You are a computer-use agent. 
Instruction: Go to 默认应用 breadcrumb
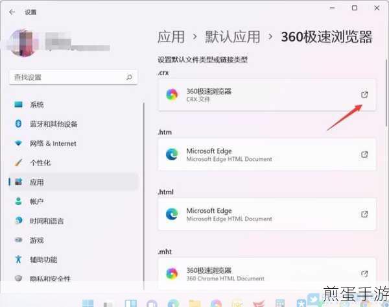pos(233,37)
